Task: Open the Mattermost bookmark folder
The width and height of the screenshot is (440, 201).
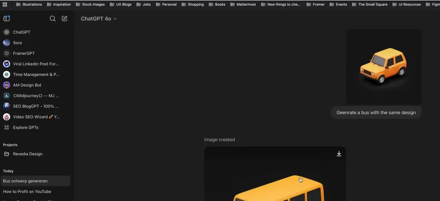Action: (x=243, y=5)
